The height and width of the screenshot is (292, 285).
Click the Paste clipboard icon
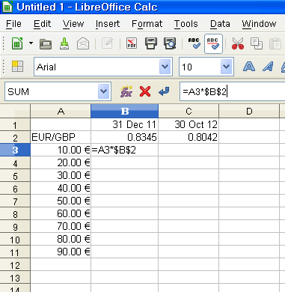pyautogui.click(x=275, y=43)
